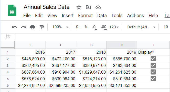Open the zoom 100% dropdown
Image resolution: width=170 pixels, height=92 pixels.
(60, 27)
